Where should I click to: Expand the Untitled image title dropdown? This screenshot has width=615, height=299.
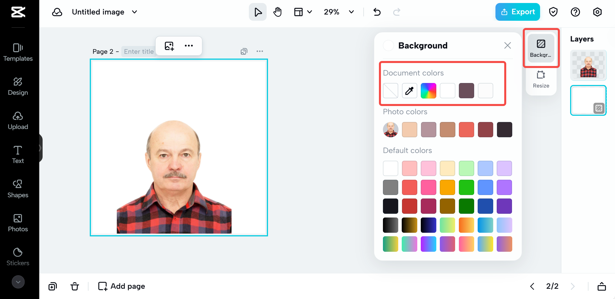click(134, 12)
